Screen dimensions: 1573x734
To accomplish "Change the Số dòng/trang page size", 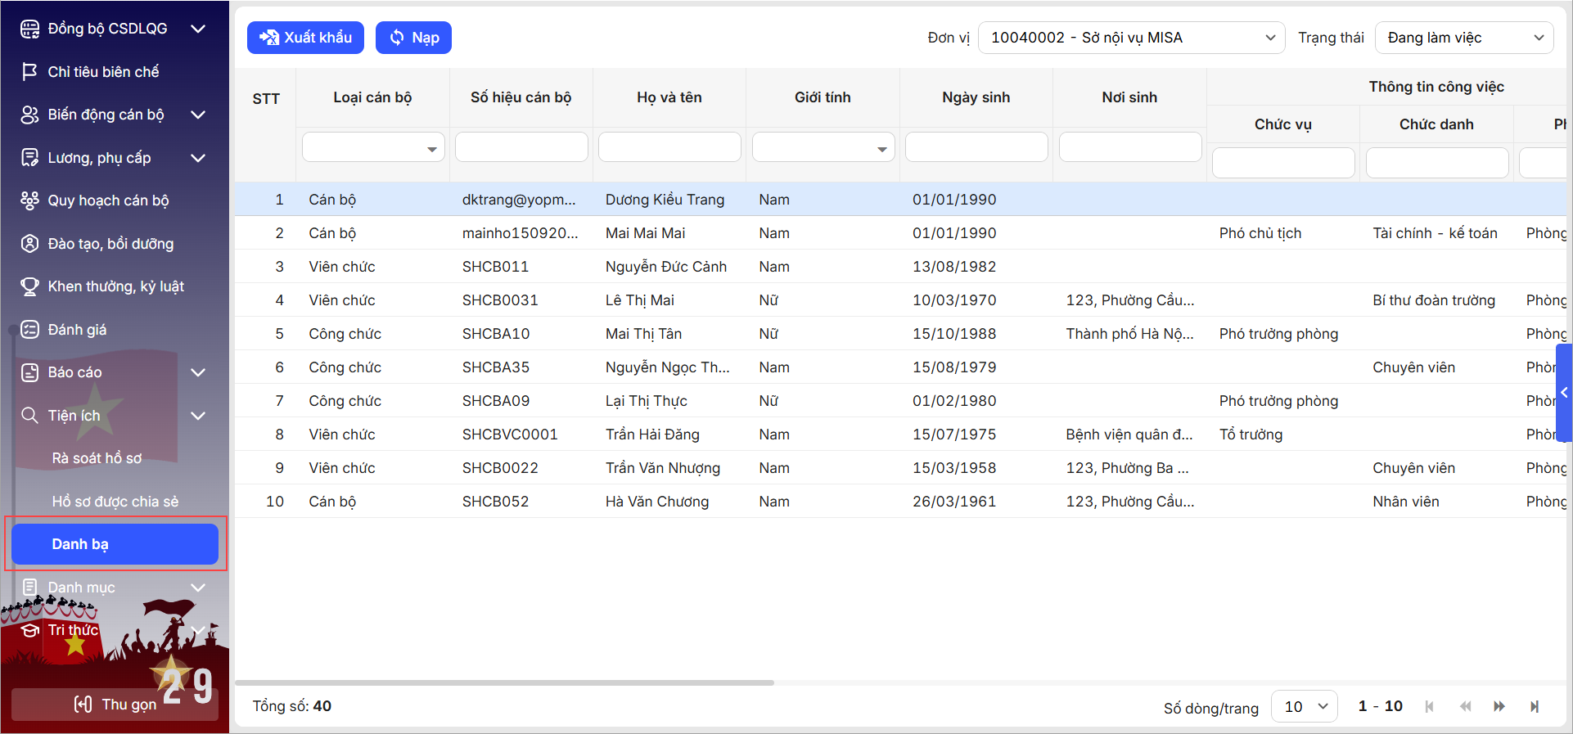I will coord(1304,706).
